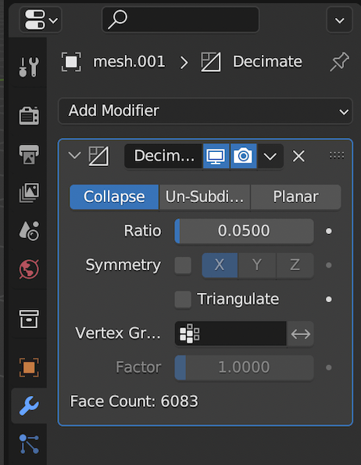Open the Collection properties tab
The height and width of the screenshot is (465, 361).
[29, 319]
